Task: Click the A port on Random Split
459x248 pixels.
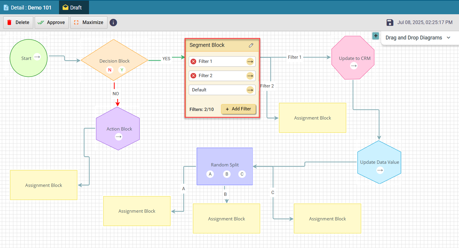Action: (x=210, y=174)
